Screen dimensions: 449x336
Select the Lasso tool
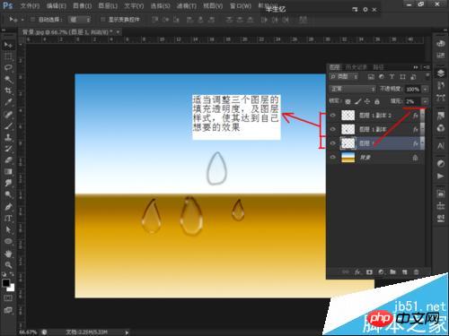pyautogui.click(x=8, y=67)
